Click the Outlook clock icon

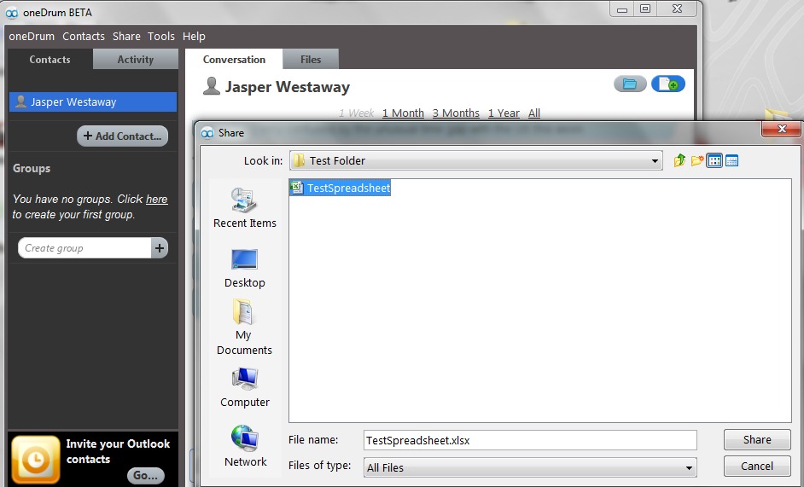(35, 460)
